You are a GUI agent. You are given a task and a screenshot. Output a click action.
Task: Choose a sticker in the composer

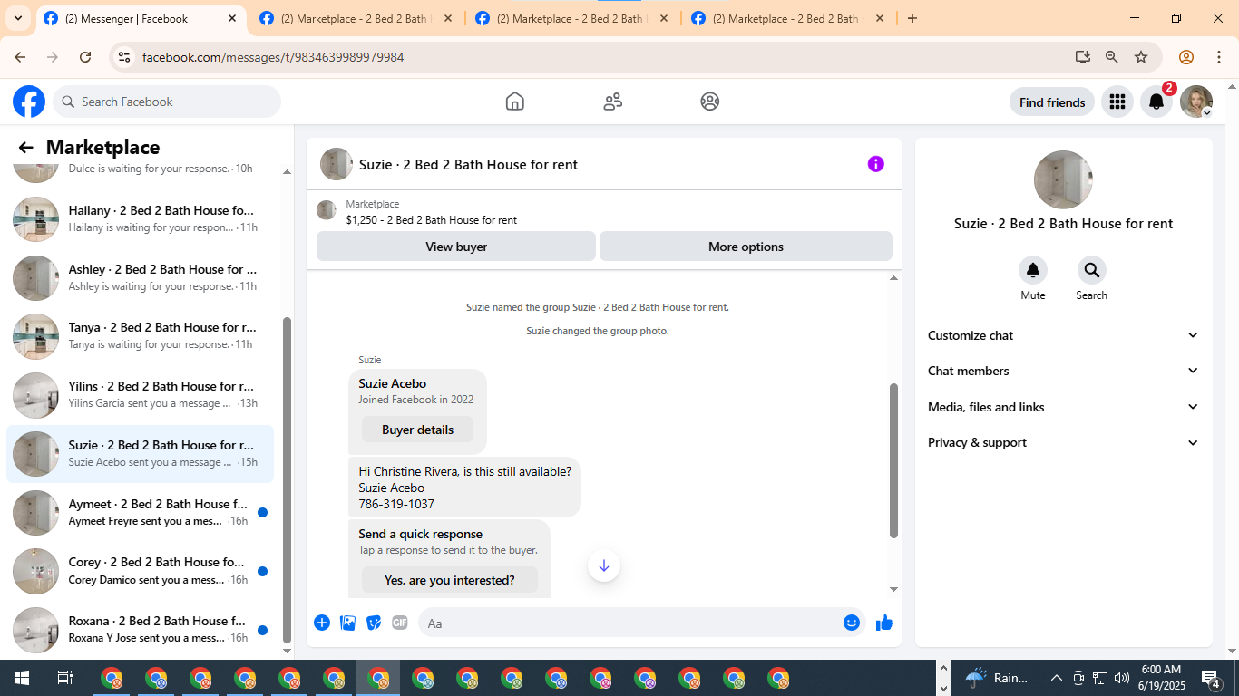pos(374,623)
